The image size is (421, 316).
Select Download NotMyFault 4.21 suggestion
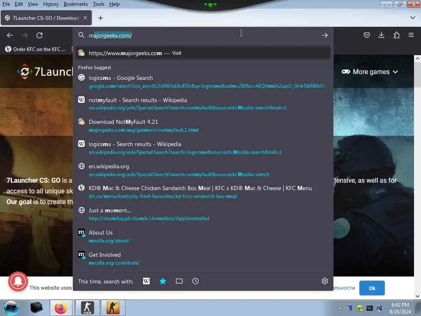(203, 126)
